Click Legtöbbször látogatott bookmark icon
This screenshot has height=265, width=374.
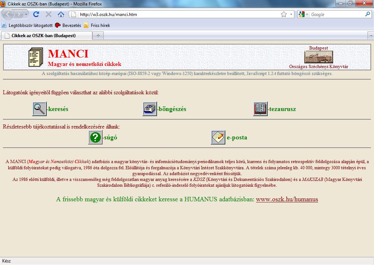click(4, 25)
